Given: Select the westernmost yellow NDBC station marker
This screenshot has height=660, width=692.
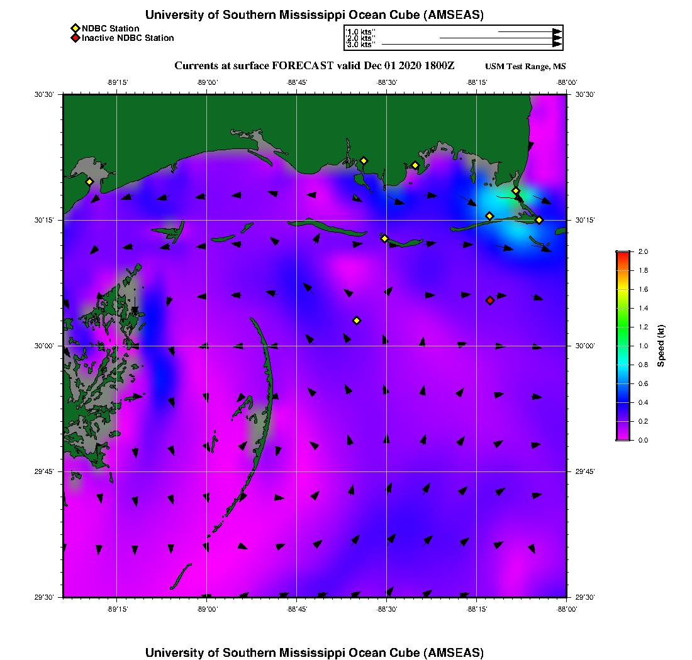Looking at the screenshot, I should (89, 182).
